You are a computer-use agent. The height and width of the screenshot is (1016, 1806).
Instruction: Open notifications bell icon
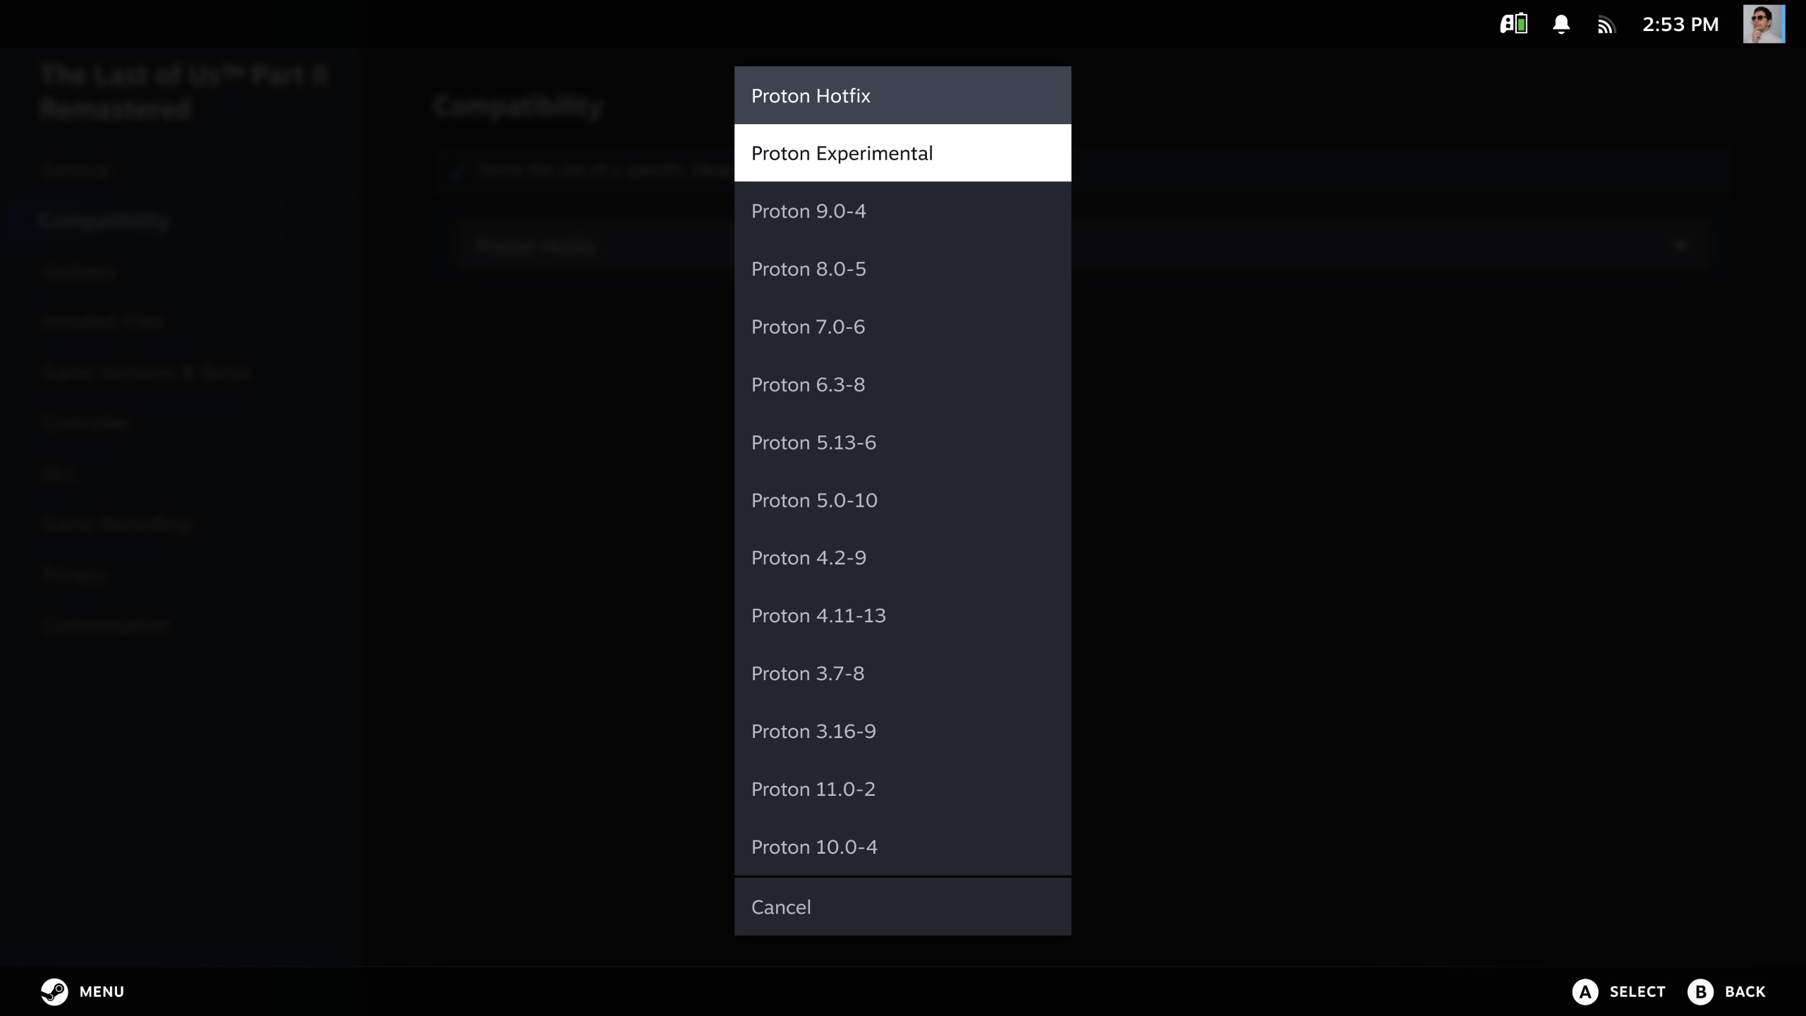click(1561, 25)
